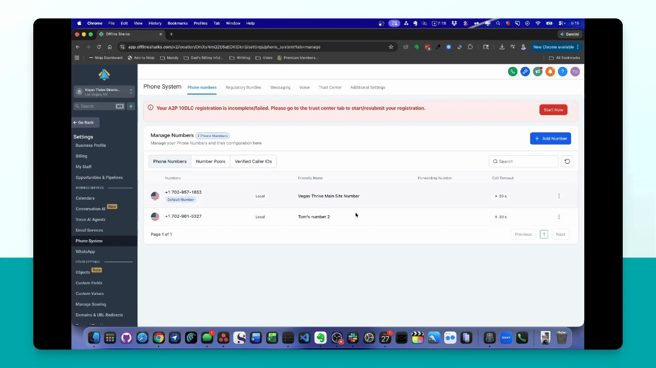Open Voice AI Agents in settings sidebar
The width and height of the screenshot is (656, 368).
pyautogui.click(x=91, y=219)
